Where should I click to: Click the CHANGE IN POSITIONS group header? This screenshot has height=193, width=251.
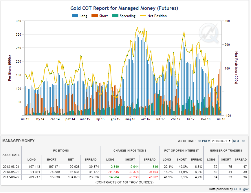pos(130,151)
